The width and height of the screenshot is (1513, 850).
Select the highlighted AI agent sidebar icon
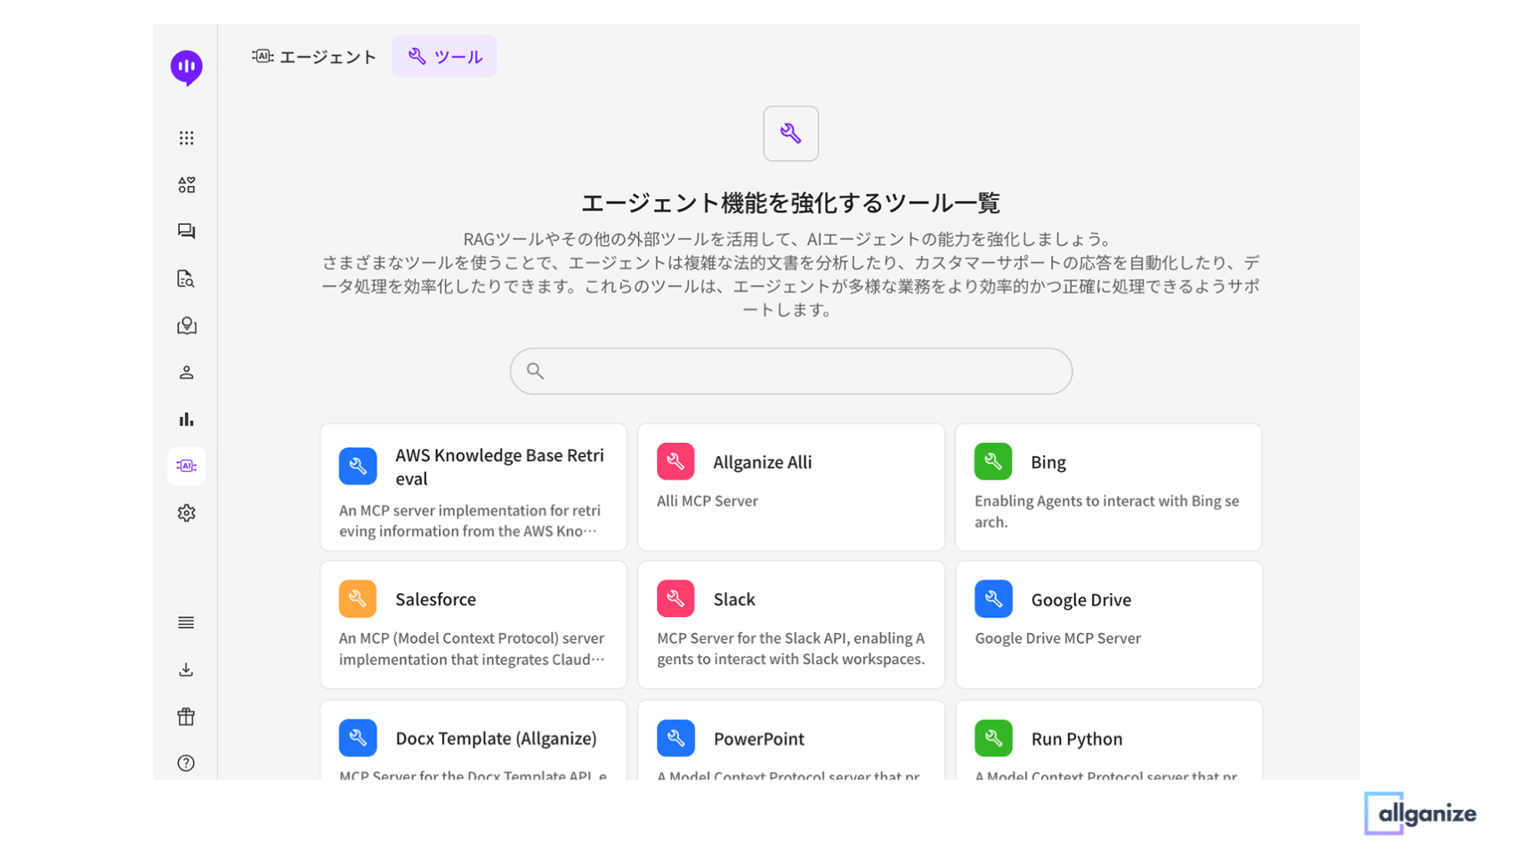(x=186, y=466)
